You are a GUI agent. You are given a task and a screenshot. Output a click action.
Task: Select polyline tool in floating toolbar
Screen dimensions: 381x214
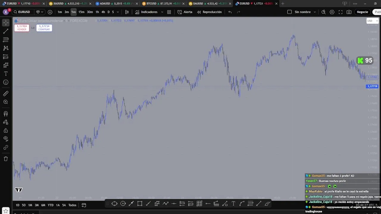[x=165, y=204]
